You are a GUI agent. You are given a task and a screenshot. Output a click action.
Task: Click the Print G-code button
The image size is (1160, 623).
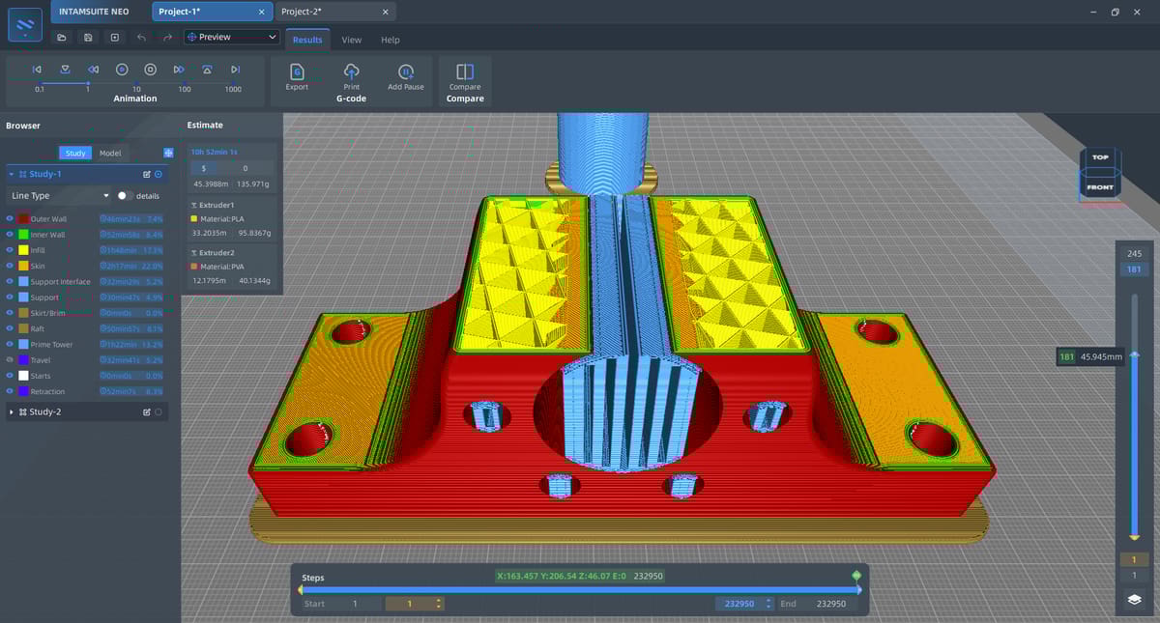tap(351, 76)
